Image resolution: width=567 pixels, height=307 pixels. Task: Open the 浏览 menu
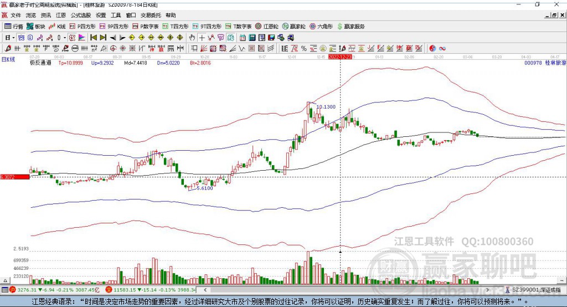click(x=31, y=15)
